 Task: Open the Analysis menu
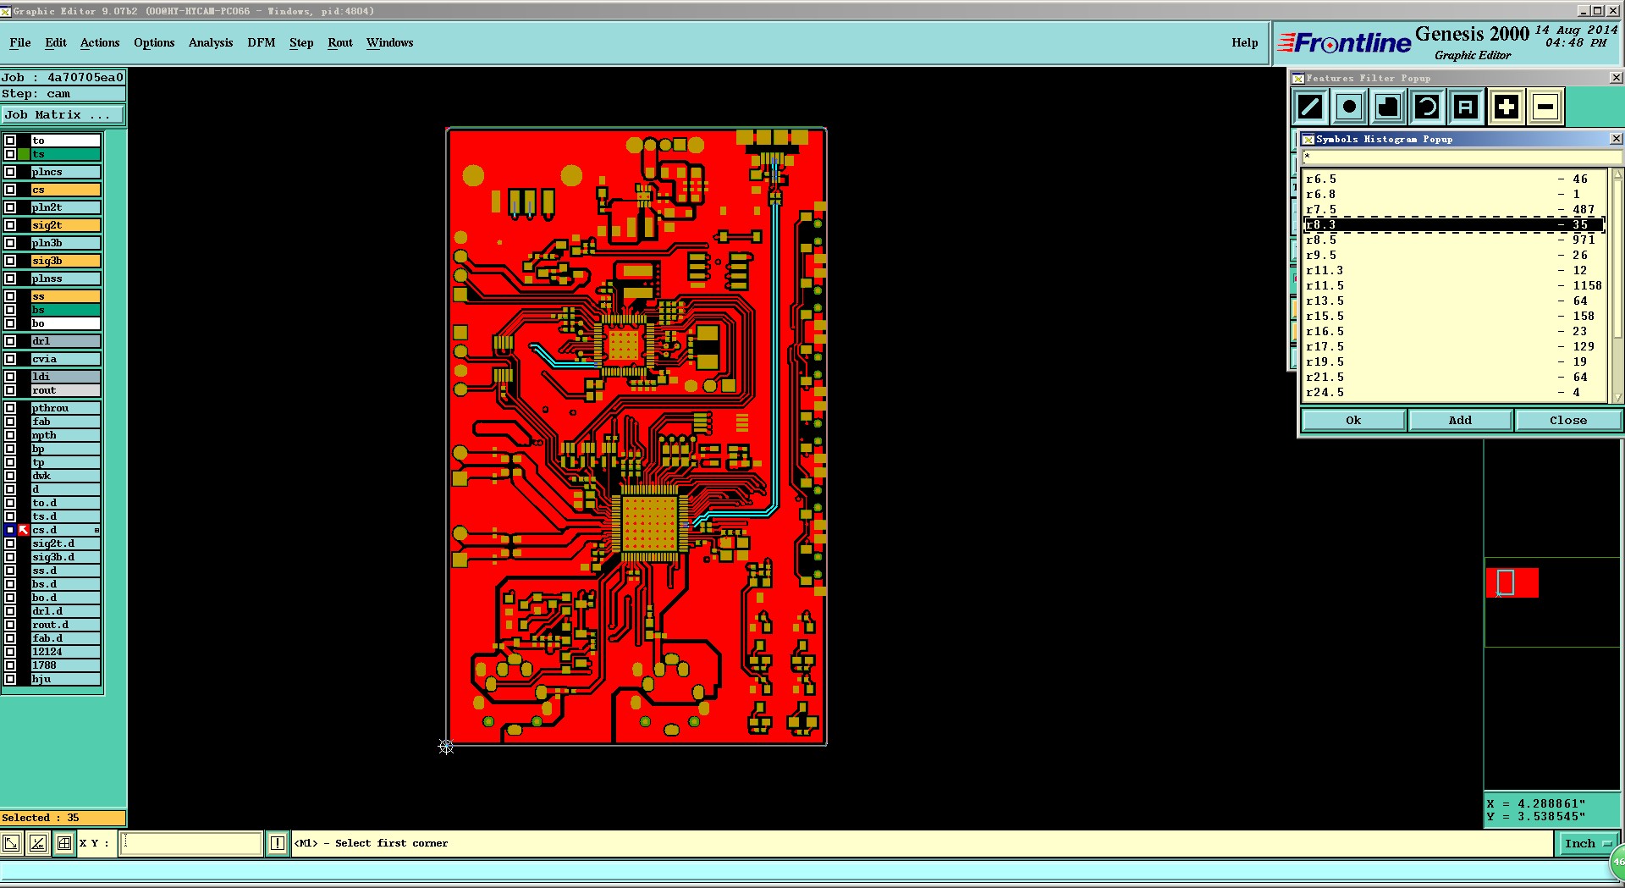[211, 42]
